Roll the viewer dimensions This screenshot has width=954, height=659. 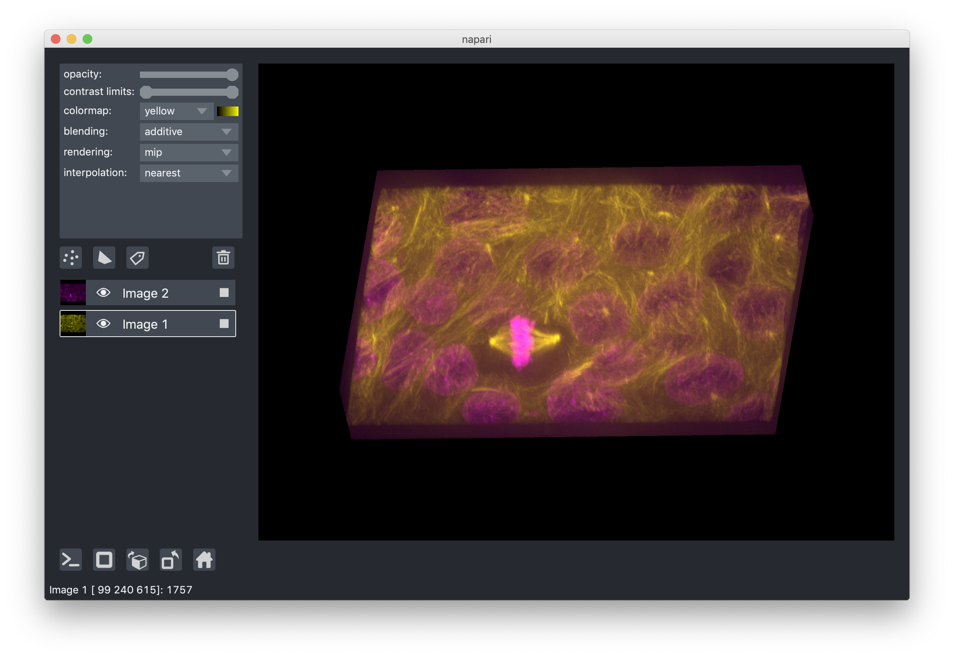coord(137,560)
